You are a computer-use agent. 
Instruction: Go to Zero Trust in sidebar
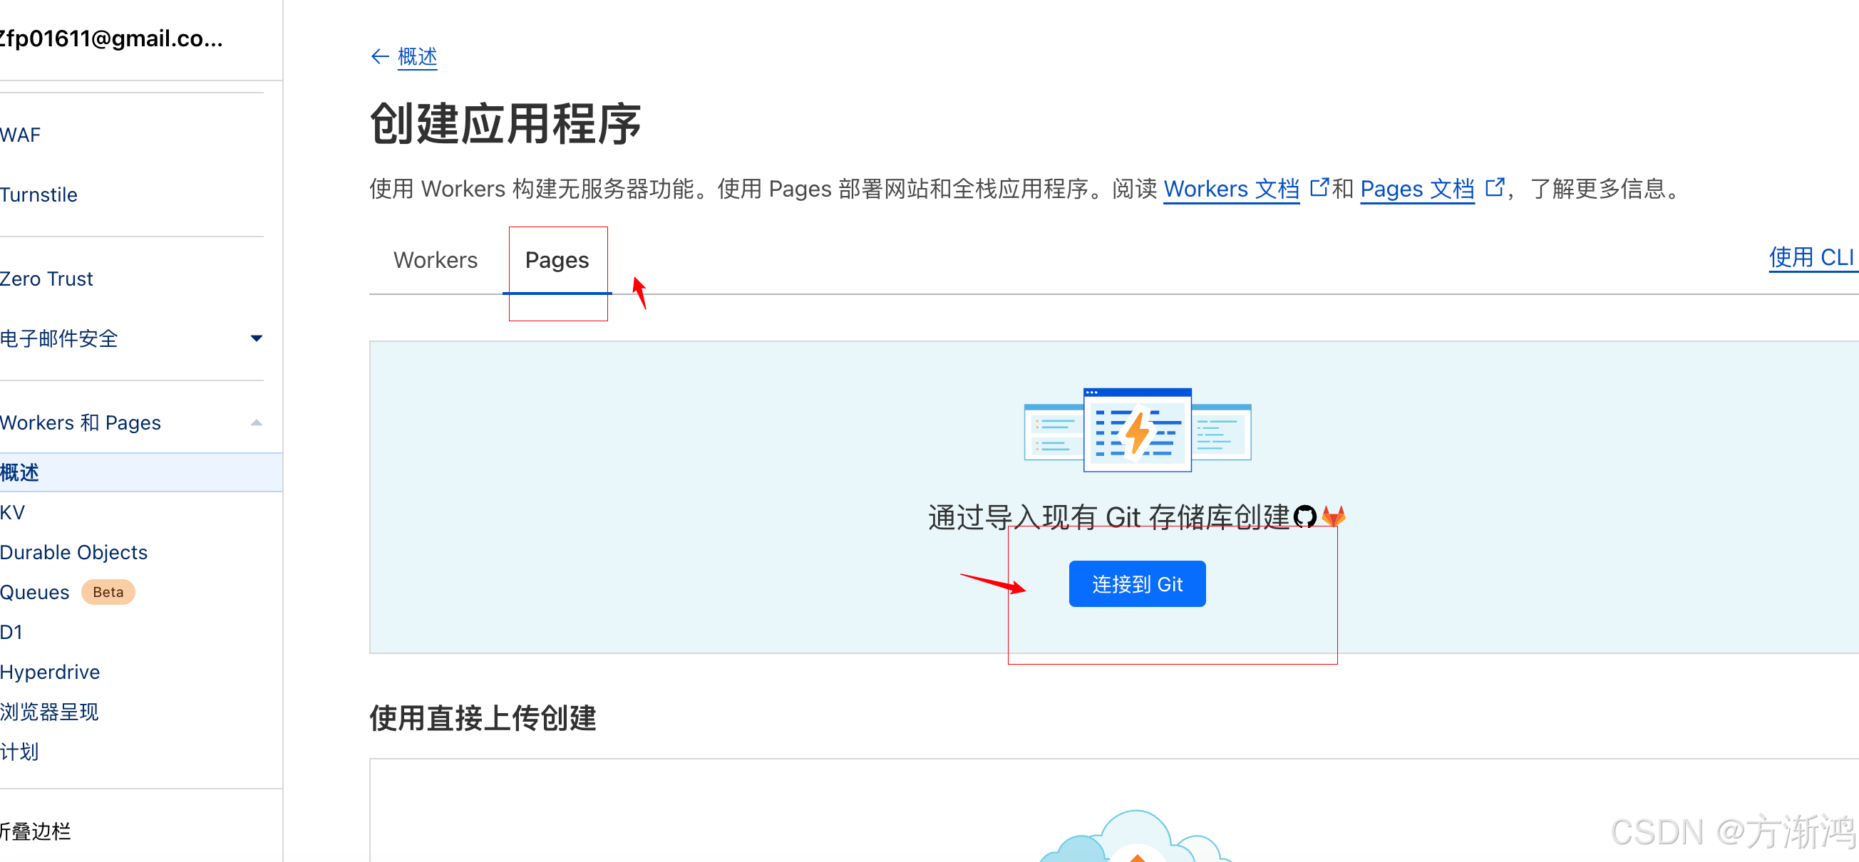47,279
